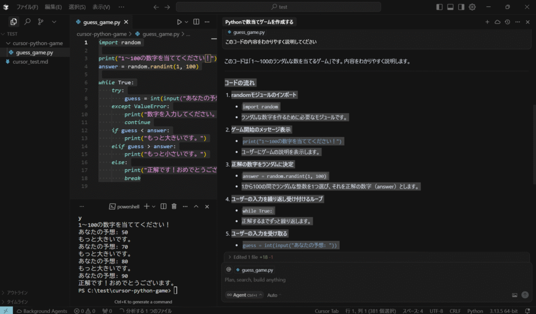This screenshot has width=536, height=314.
Task: Open the Auto model dropdown
Action: click(x=274, y=295)
